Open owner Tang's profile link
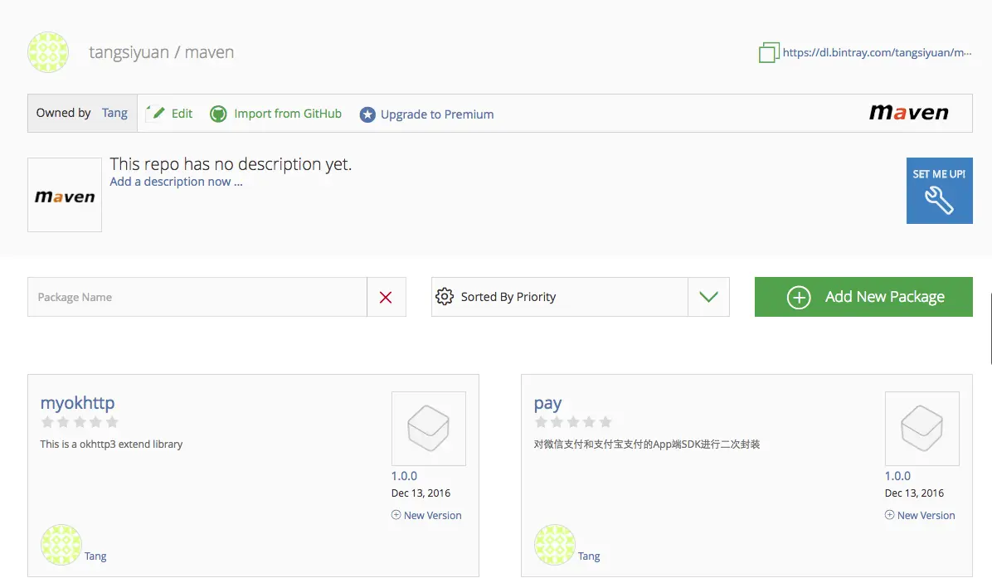 pos(114,113)
